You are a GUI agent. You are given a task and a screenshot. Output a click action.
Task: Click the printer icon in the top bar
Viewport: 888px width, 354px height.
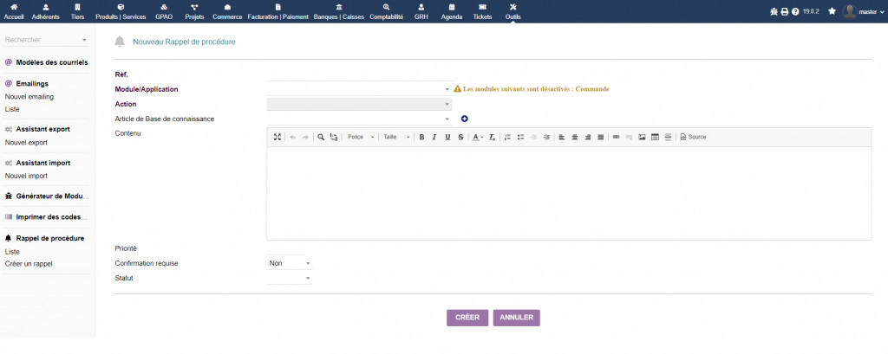(x=784, y=11)
